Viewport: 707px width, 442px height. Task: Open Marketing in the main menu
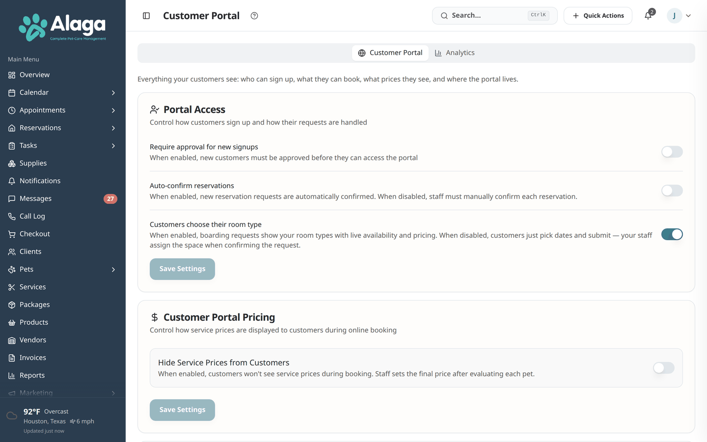pos(63,393)
